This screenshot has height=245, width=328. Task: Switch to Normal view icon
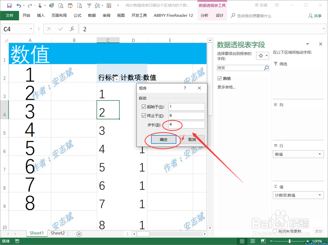coord(242,241)
